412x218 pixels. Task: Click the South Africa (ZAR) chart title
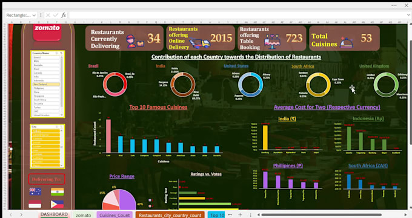tap(368, 165)
